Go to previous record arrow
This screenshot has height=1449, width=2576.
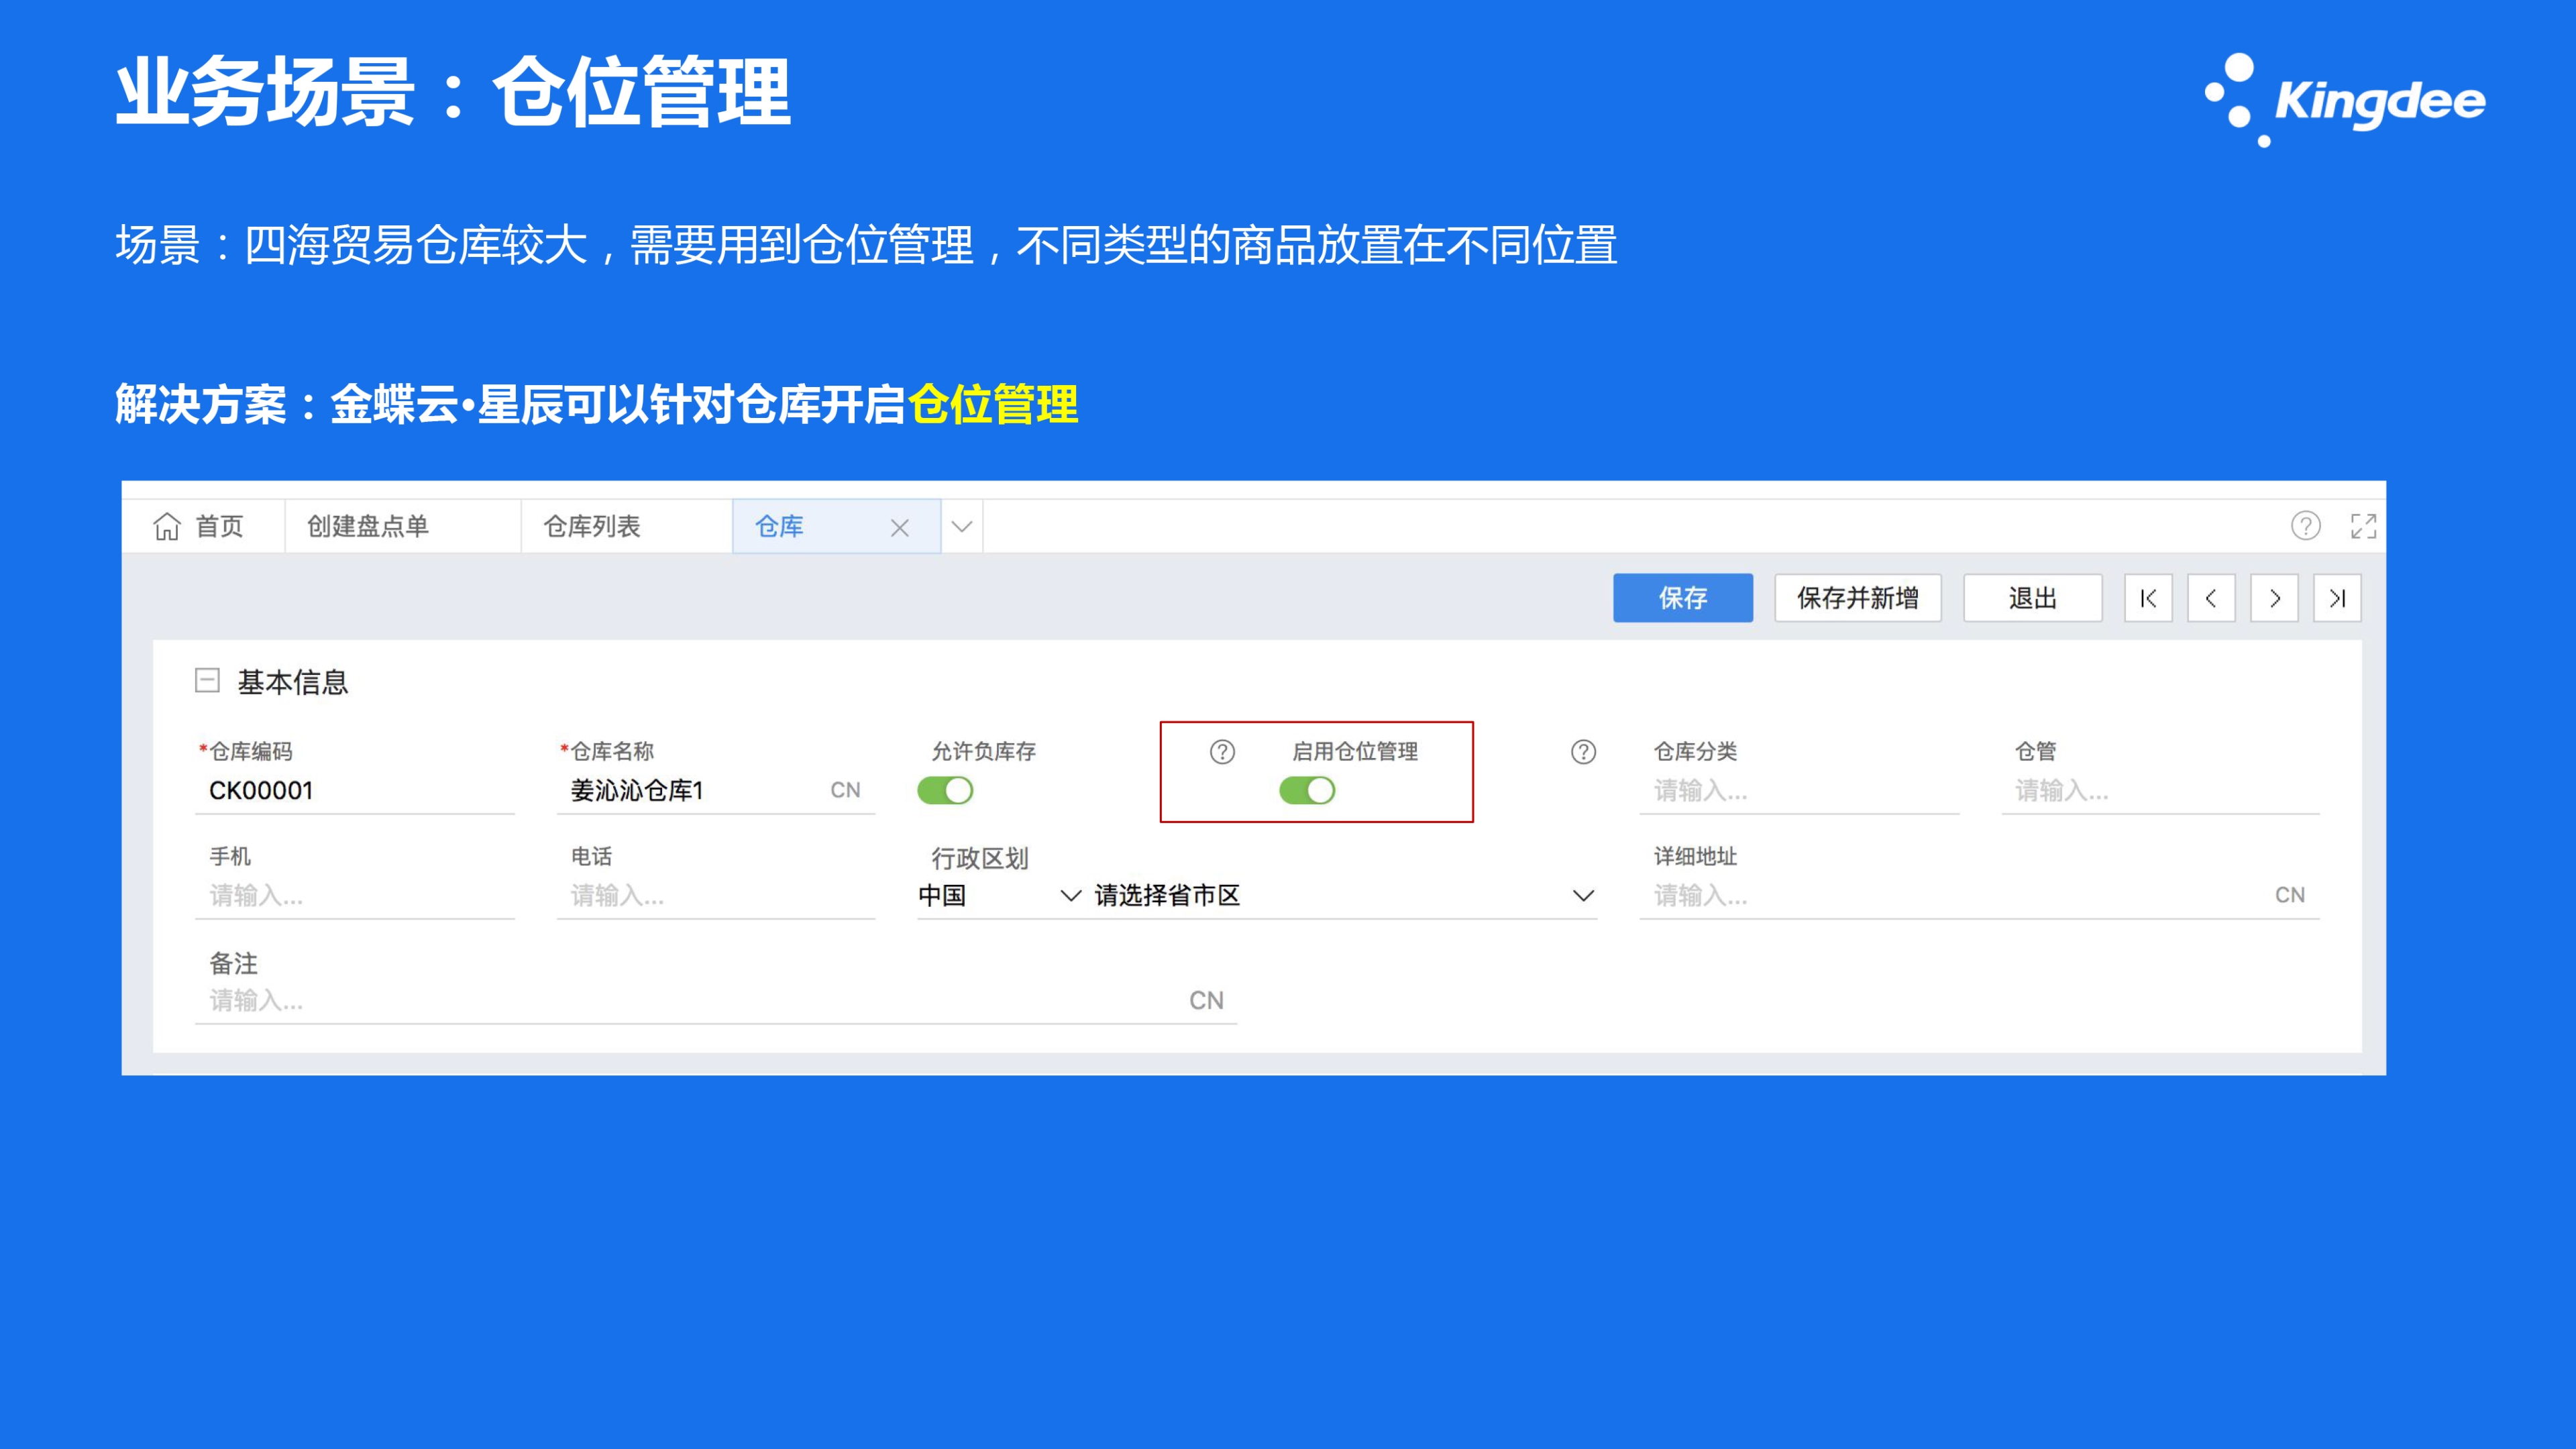point(2211,598)
